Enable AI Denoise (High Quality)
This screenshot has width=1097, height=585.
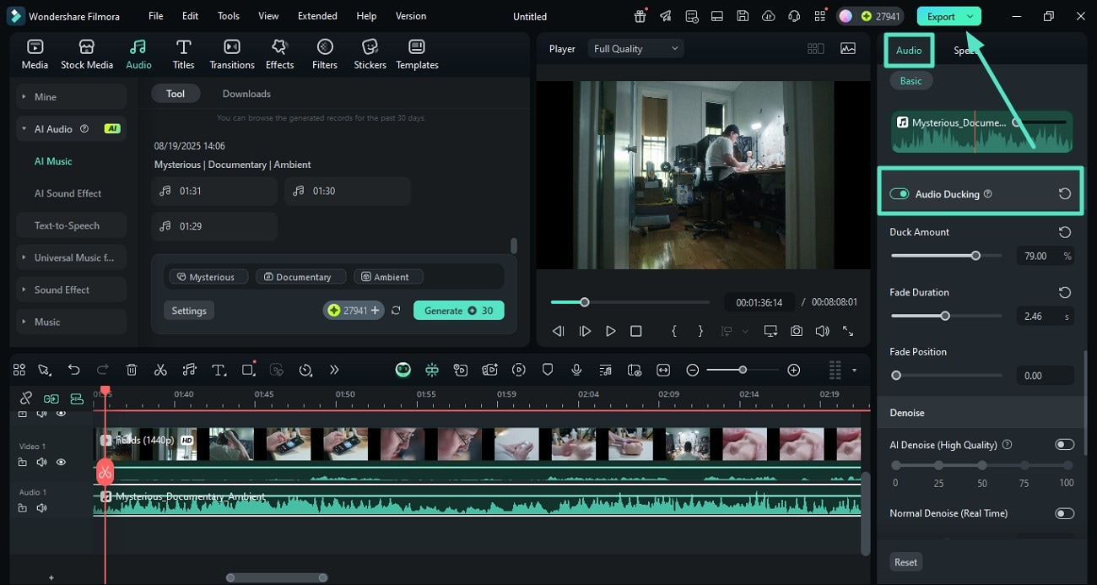click(x=1064, y=445)
